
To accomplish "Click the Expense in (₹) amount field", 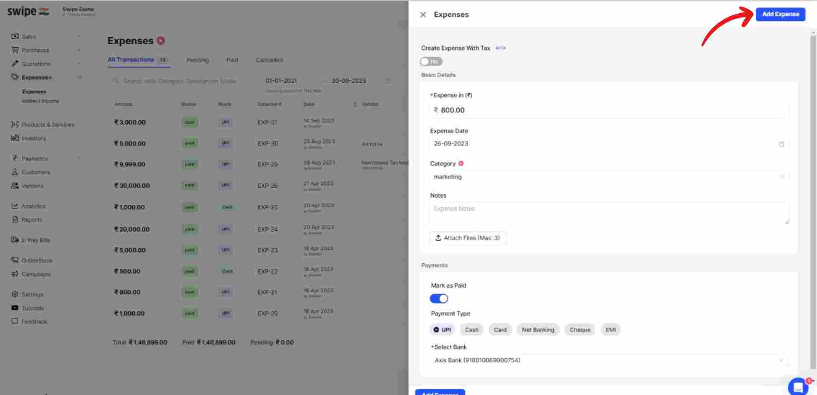I will (609, 110).
